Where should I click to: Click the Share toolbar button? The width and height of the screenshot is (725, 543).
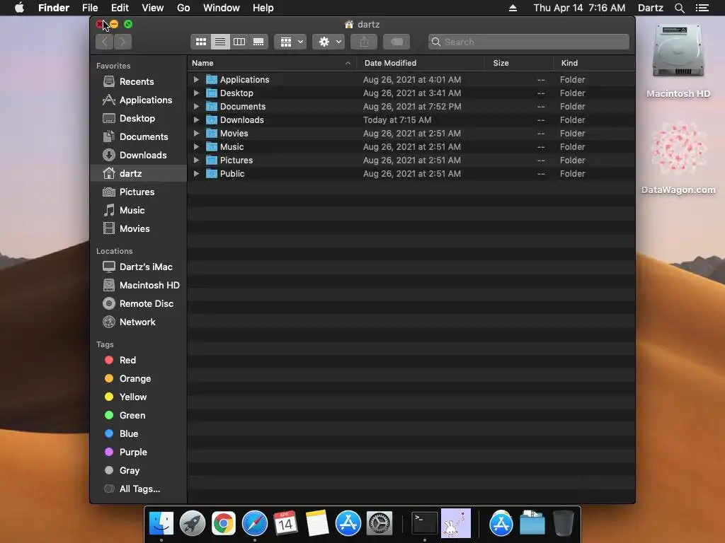[364, 42]
